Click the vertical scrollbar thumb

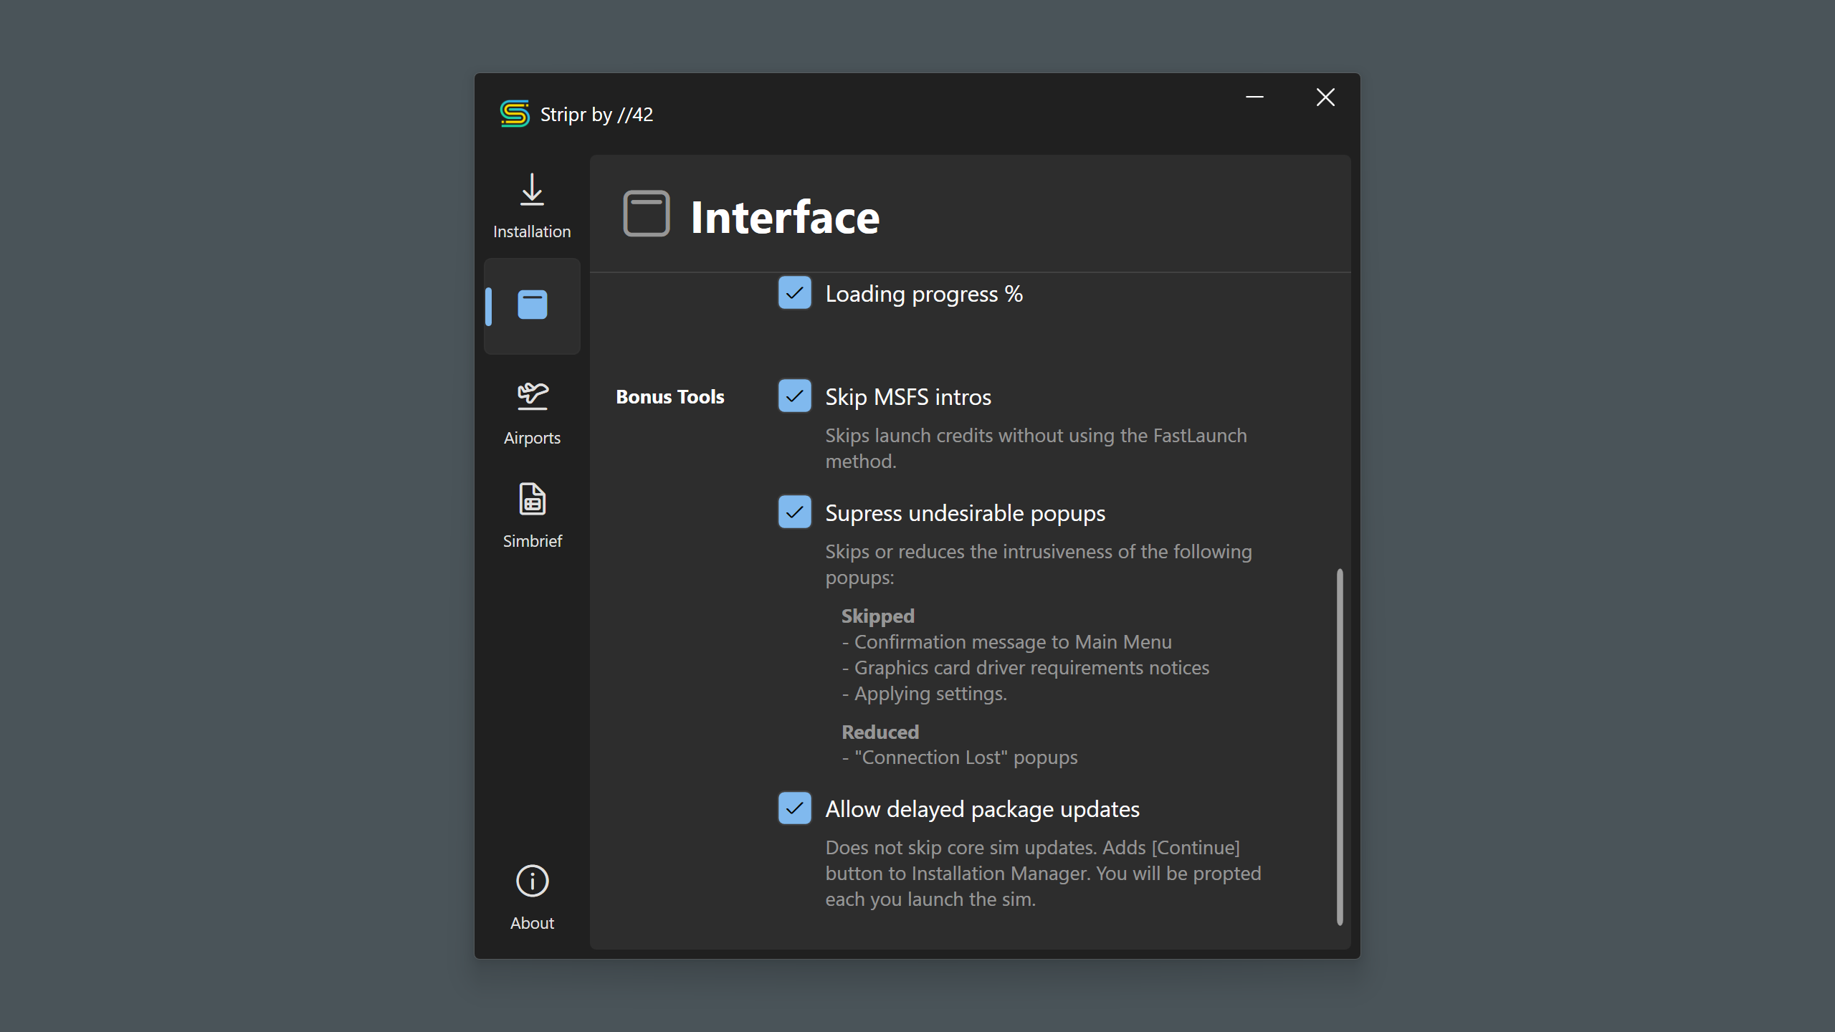click(x=1339, y=745)
